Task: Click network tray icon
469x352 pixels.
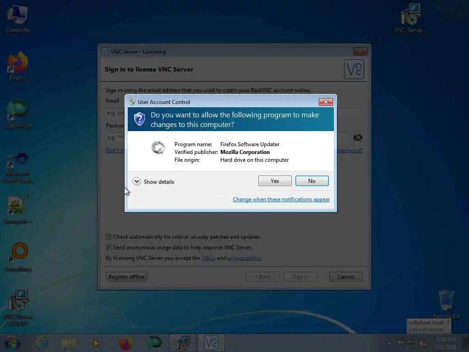Action: [412, 343]
